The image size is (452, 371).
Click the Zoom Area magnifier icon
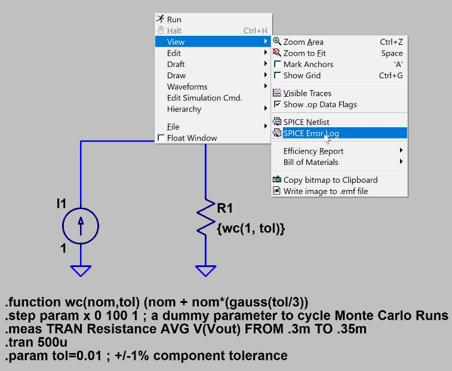277,42
